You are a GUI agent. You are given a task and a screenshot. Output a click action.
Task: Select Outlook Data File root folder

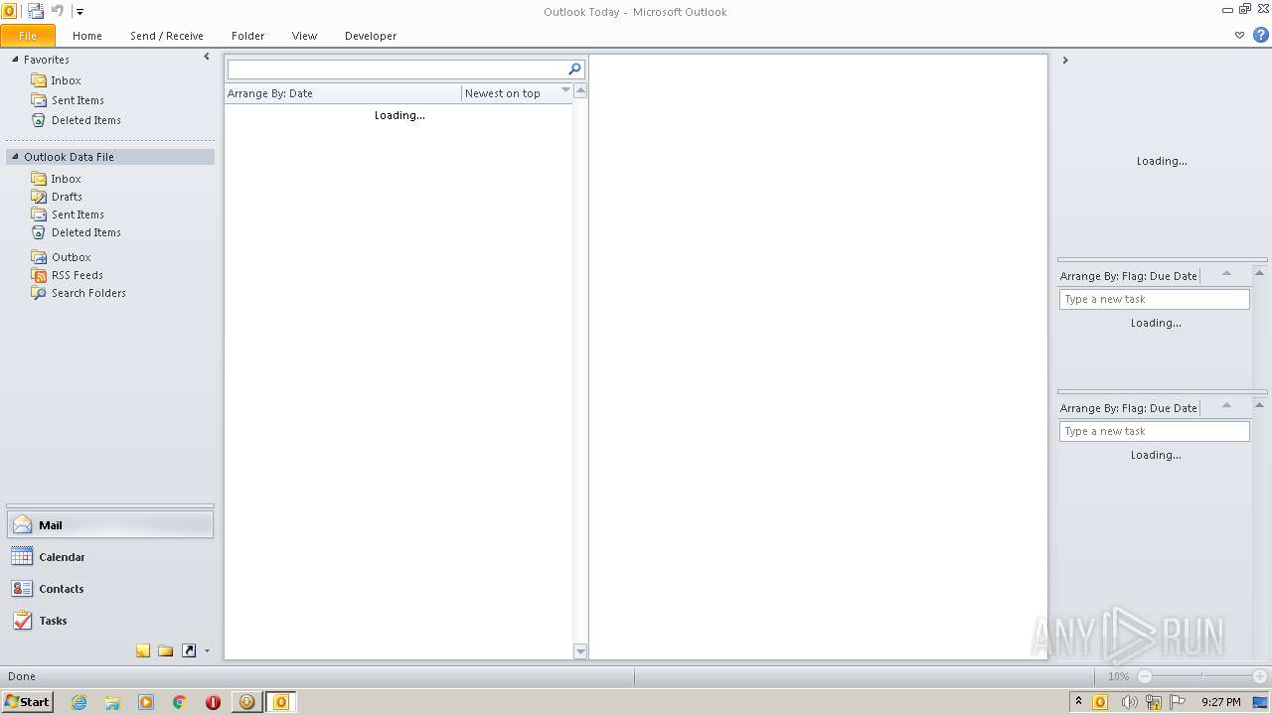pyautogui.click(x=70, y=157)
